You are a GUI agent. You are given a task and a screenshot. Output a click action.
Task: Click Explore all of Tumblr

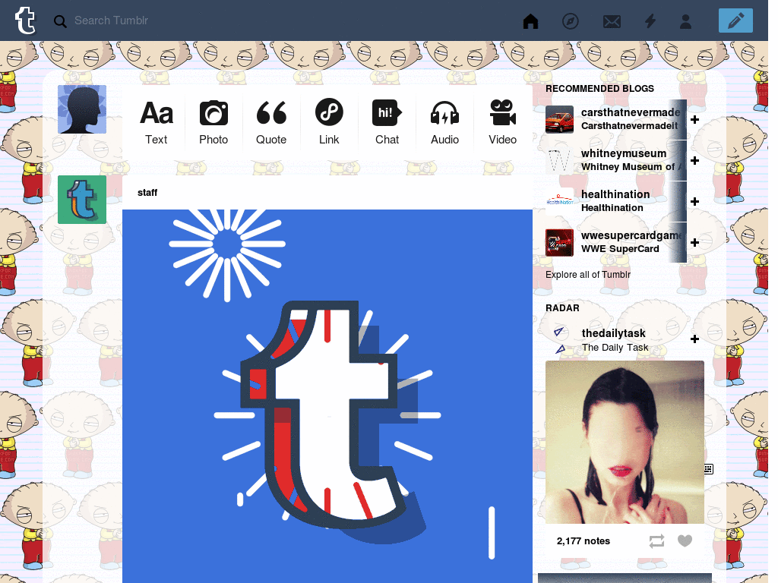click(x=588, y=275)
